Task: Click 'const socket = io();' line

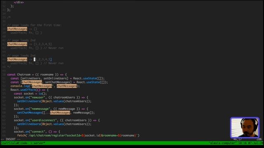Action: click(30, 94)
